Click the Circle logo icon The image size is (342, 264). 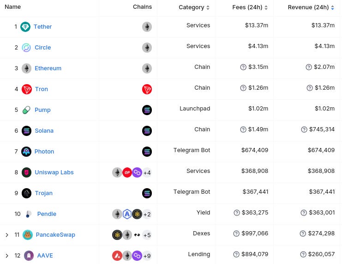pyautogui.click(x=26, y=48)
